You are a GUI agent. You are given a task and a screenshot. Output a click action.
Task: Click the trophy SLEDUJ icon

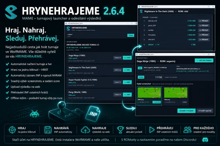coord(120,130)
